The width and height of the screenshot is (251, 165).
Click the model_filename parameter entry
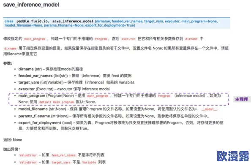118,109
